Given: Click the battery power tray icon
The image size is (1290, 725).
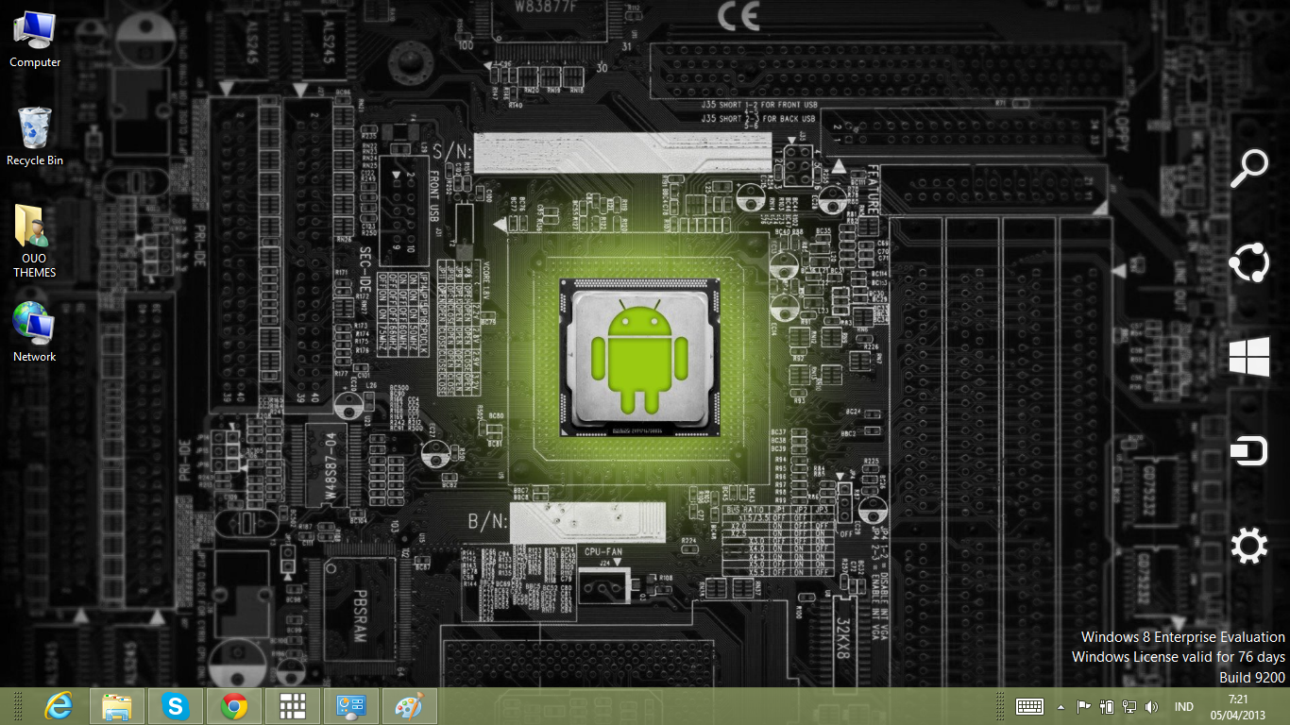Looking at the screenshot, I should click(1107, 706).
